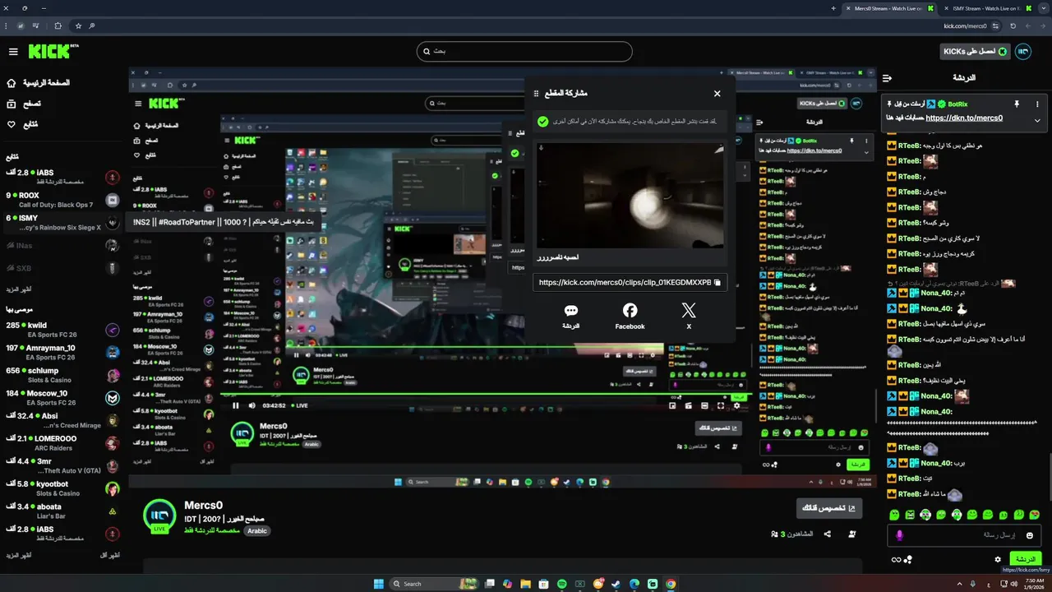Open the three-dot menu on the pinned message

coord(1037,104)
